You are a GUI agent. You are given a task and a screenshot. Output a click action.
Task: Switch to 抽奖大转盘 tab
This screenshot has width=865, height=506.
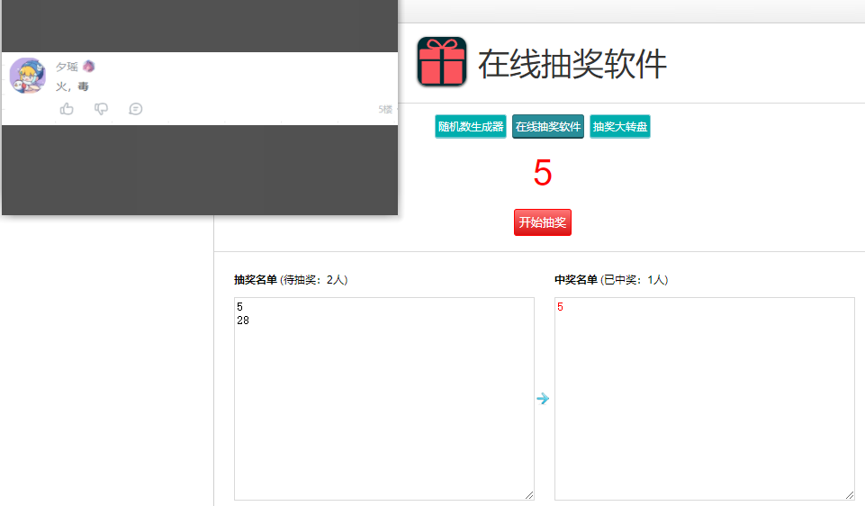[x=620, y=127]
